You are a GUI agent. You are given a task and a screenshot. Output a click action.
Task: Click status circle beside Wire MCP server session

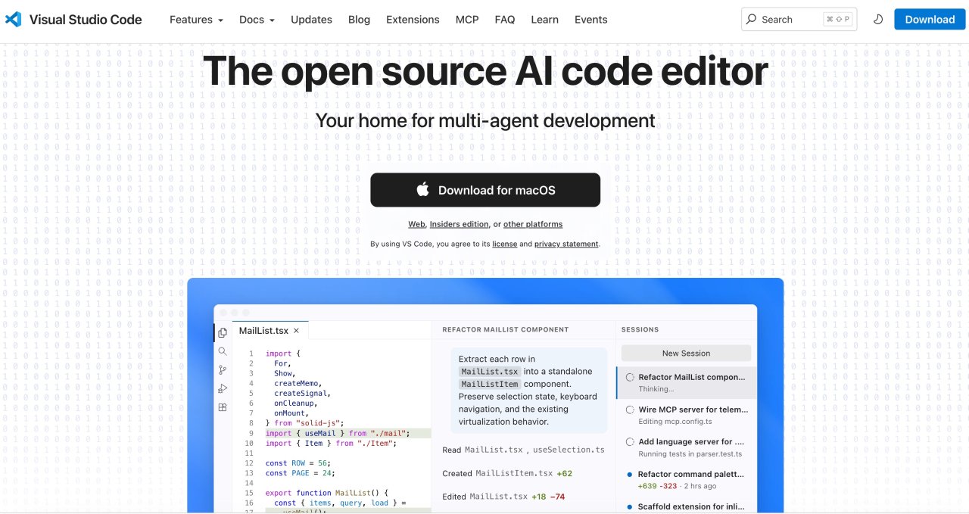pyautogui.click(x=630, y=410)
